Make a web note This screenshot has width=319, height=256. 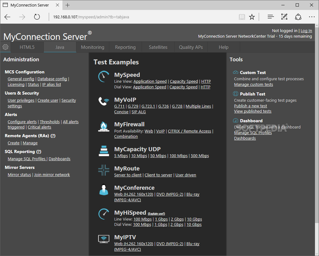click(284, 17)
